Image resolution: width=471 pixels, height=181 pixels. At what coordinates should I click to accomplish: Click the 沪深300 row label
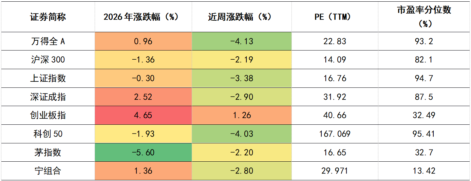point(48,60)
